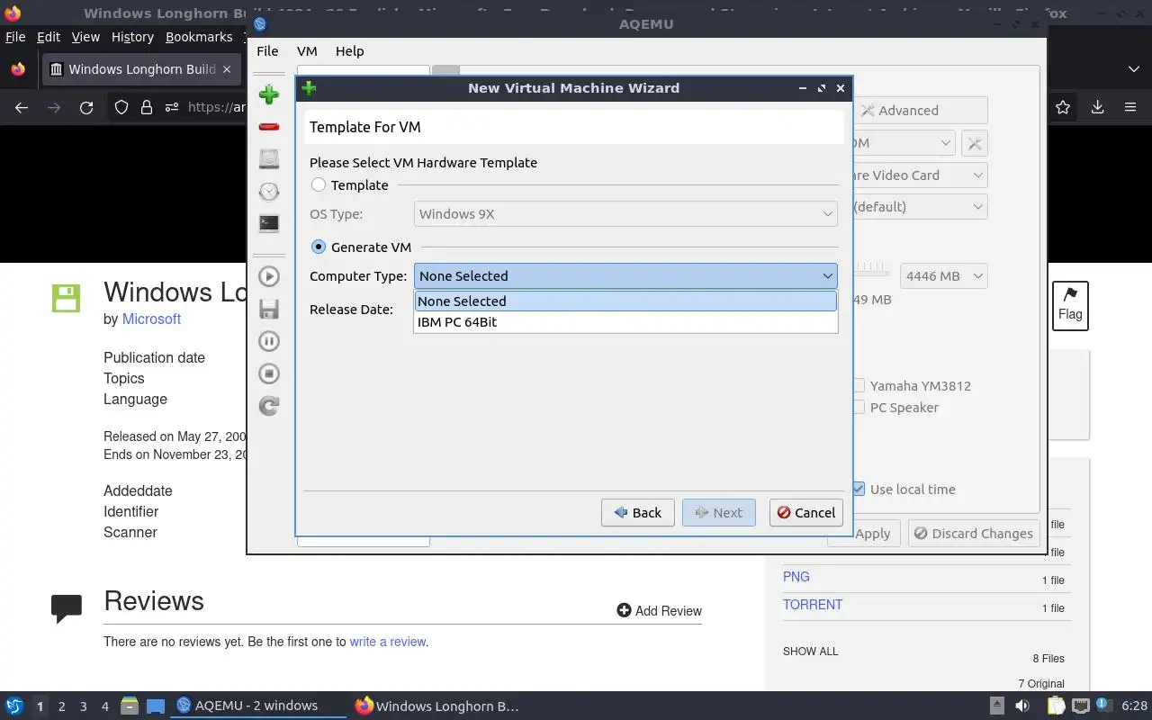Screen dimensions: 1152x720
Task: Click the Stop VM icon
Action: (268, 373)
